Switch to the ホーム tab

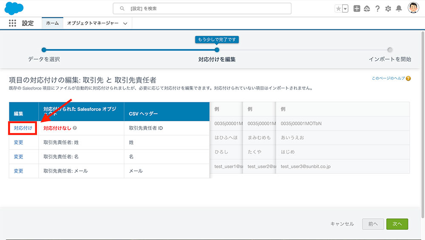click(52, 23)
